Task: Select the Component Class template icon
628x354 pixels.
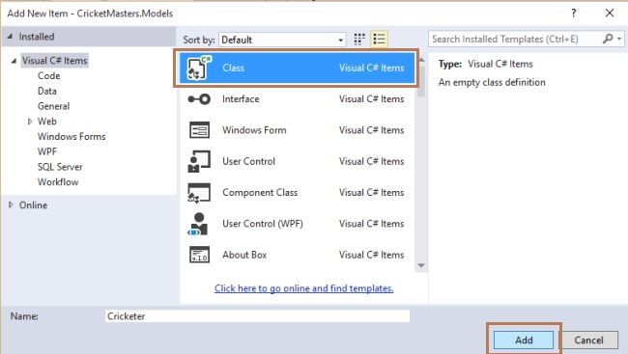Action: (x=199, y=192)
